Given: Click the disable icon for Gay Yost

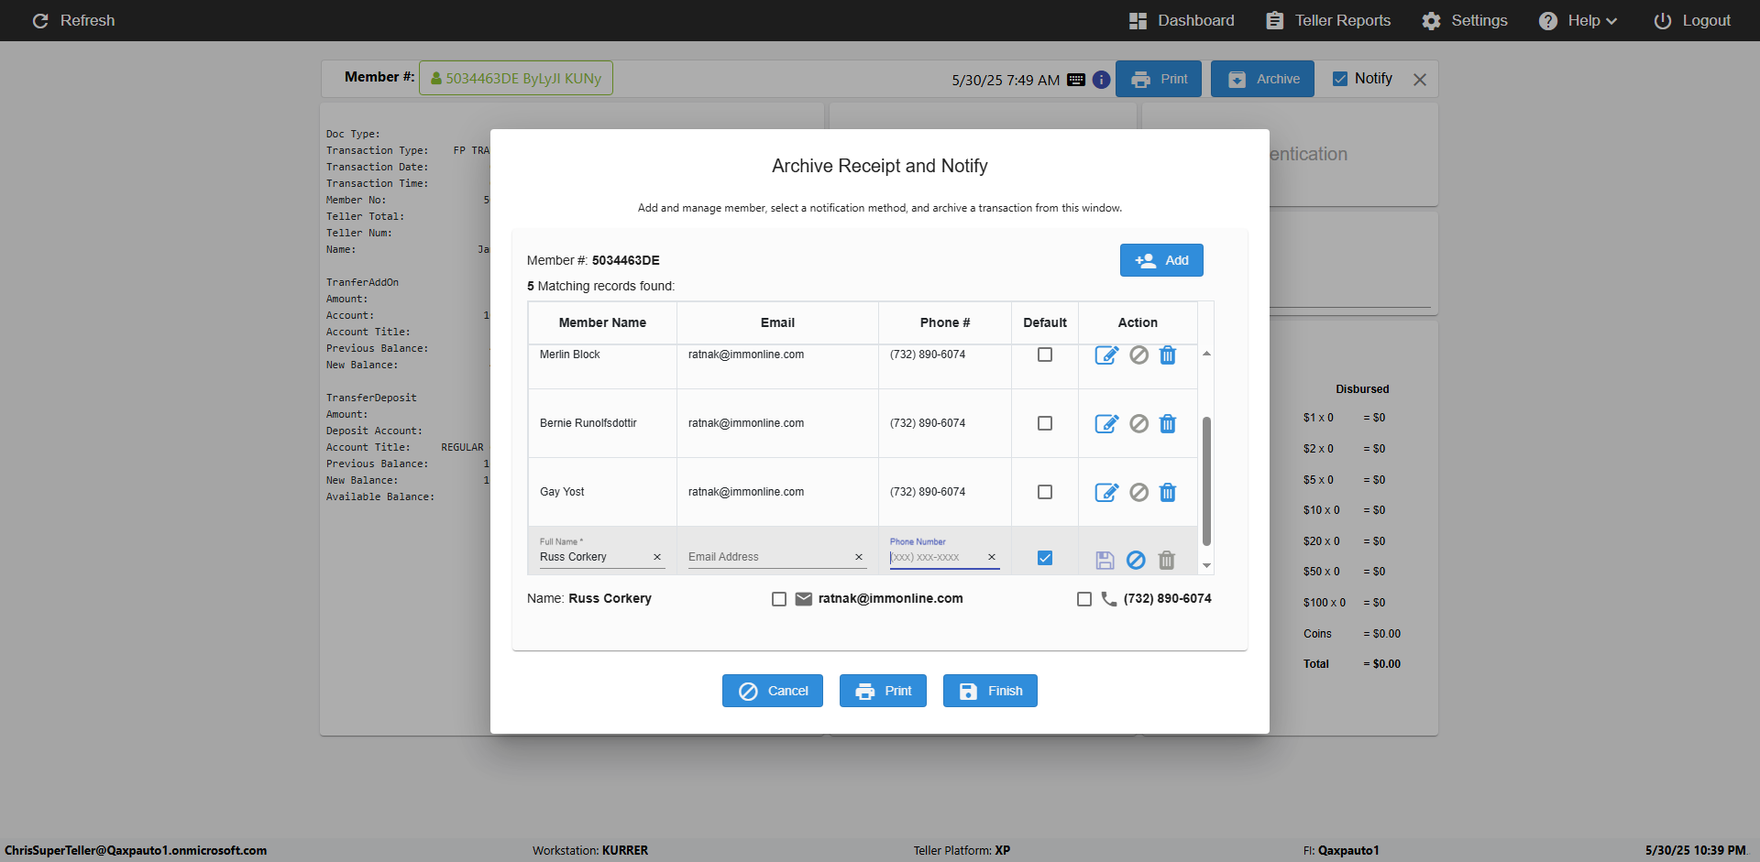Looking at the screenshot, I should pos(1138,493).
